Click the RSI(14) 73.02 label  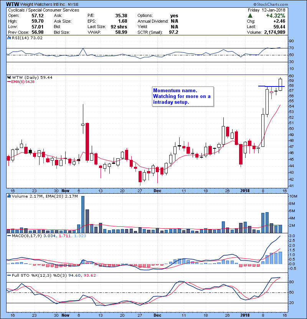27,38
